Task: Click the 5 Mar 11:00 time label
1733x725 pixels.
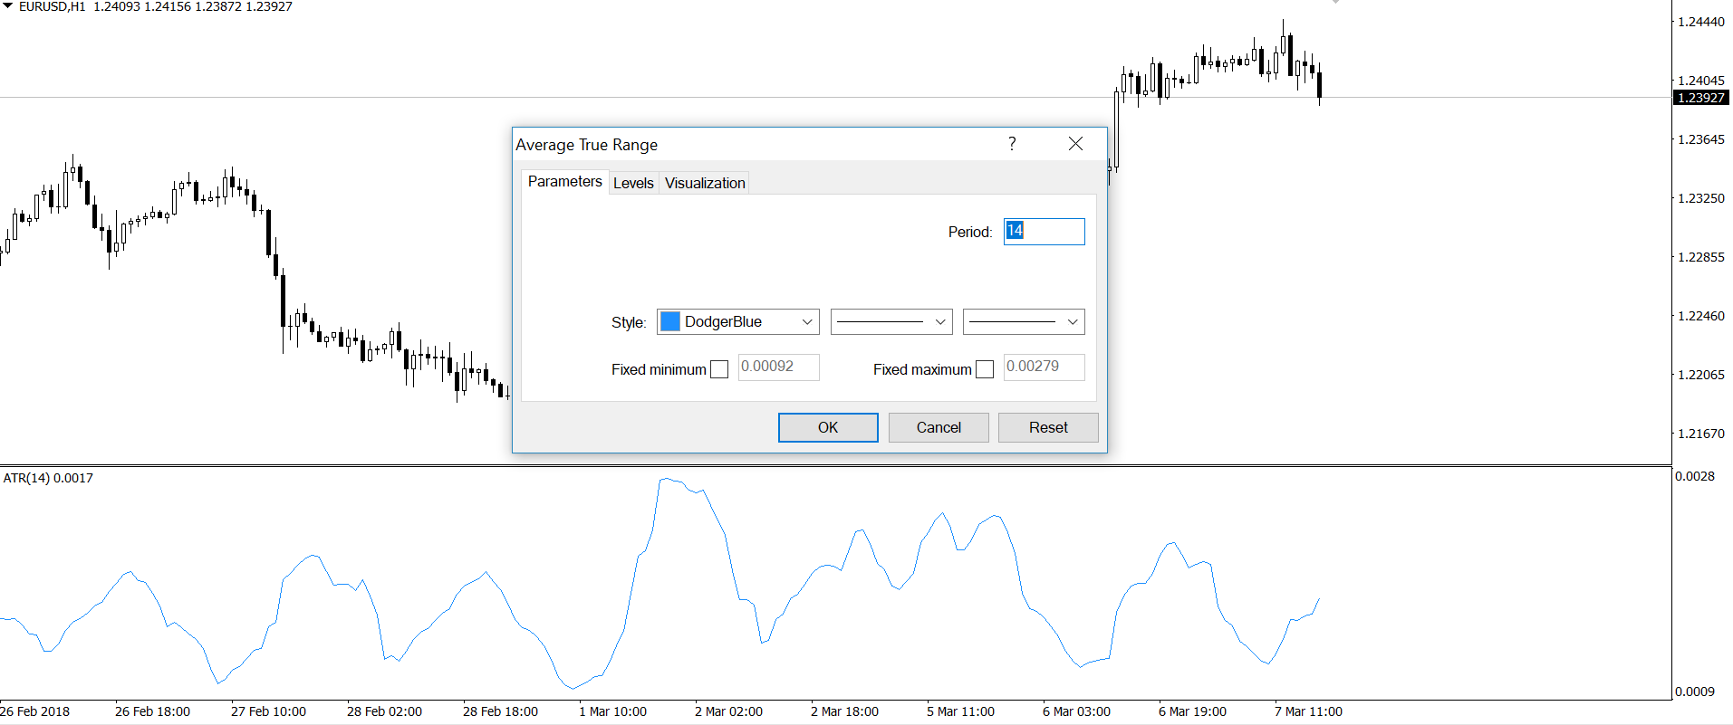Action: tap(960, 711)
